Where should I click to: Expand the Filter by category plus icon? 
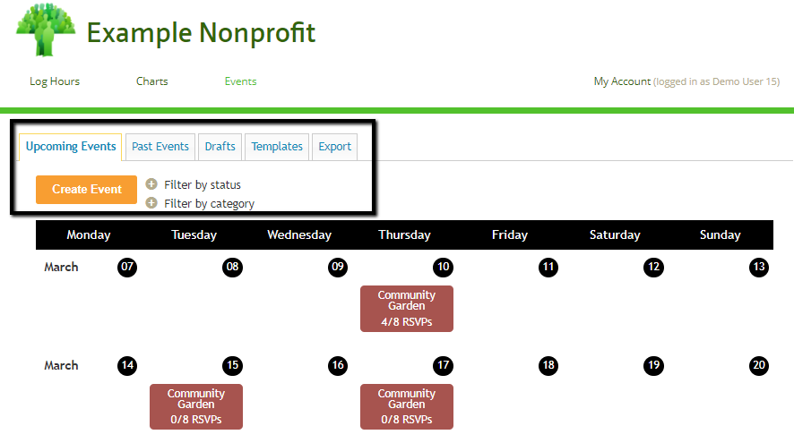tap(151, 203)
